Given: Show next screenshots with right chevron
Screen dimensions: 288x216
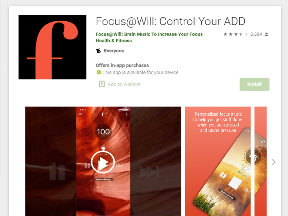Looking at the screenshot, I should (x=273, y=162).
